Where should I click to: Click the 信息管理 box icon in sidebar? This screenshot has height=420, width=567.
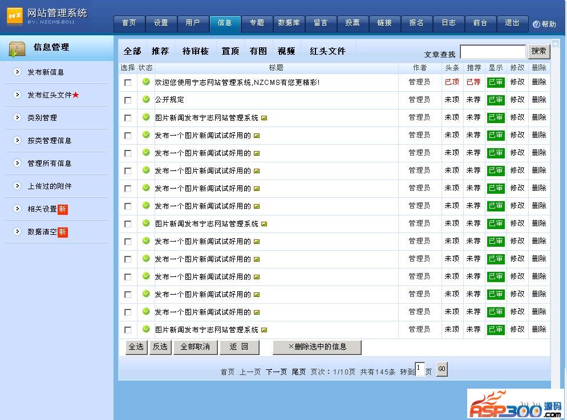(17, 49)
